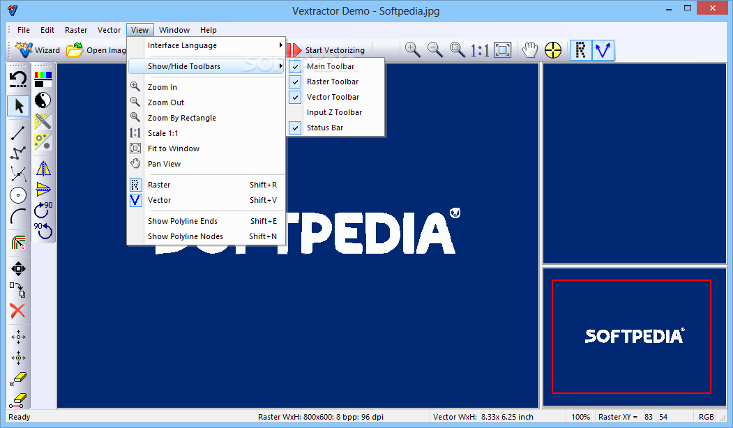
Task: Click the Fit to Window toolbar icon
Action: point(503,50)
